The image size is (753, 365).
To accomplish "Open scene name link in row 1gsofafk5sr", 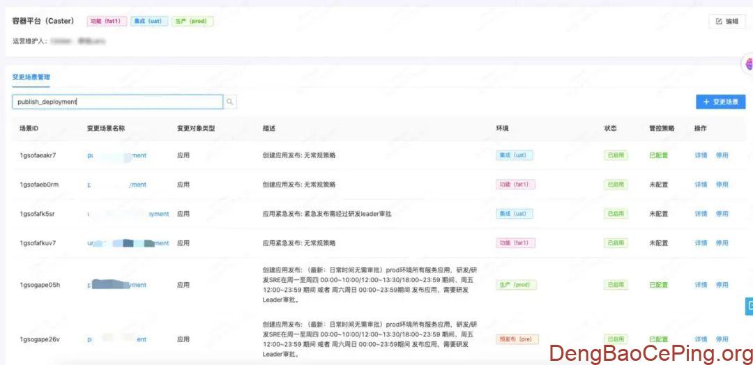I will click(128, 214).
